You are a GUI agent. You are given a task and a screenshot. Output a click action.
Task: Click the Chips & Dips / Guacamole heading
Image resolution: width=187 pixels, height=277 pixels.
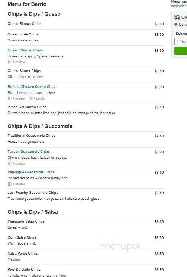(x=40, y=126)
